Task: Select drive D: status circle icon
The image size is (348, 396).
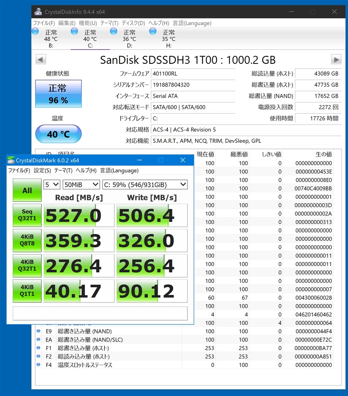Action: (114, 32)
